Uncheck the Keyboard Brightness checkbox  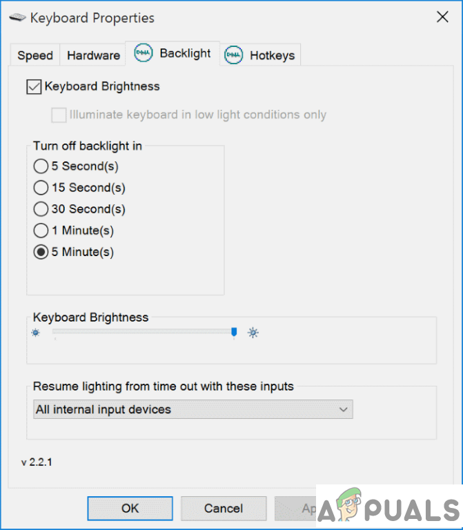pyautogui.click(x=33, y=87)
